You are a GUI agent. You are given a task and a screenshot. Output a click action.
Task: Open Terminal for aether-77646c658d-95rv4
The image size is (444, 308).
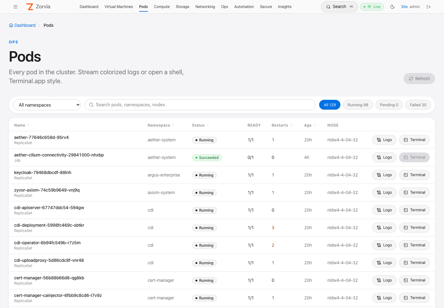tap(414, 140)
